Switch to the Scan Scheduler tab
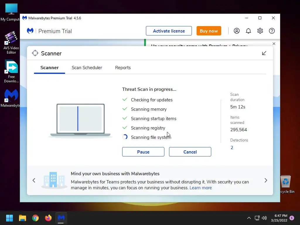Viewport: 300px width, 225px height. [x=87, y=68]
